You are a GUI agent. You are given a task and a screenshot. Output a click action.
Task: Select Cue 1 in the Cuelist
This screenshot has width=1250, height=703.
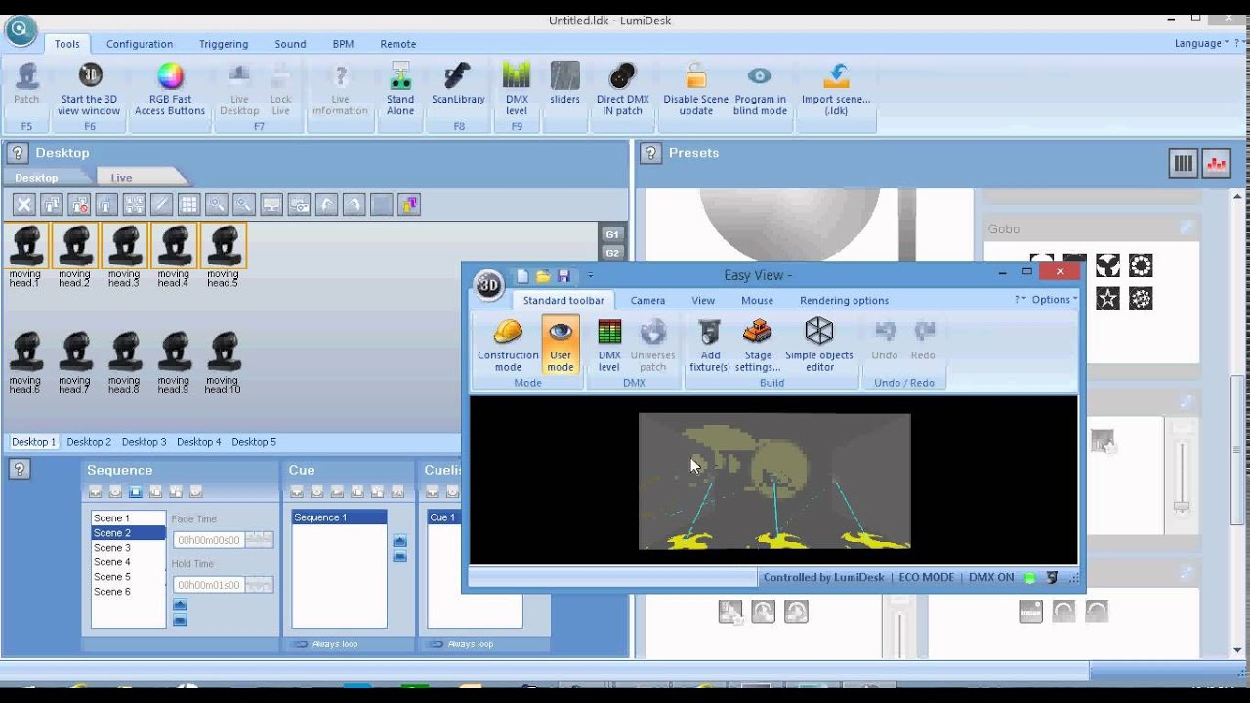[474, 517]
